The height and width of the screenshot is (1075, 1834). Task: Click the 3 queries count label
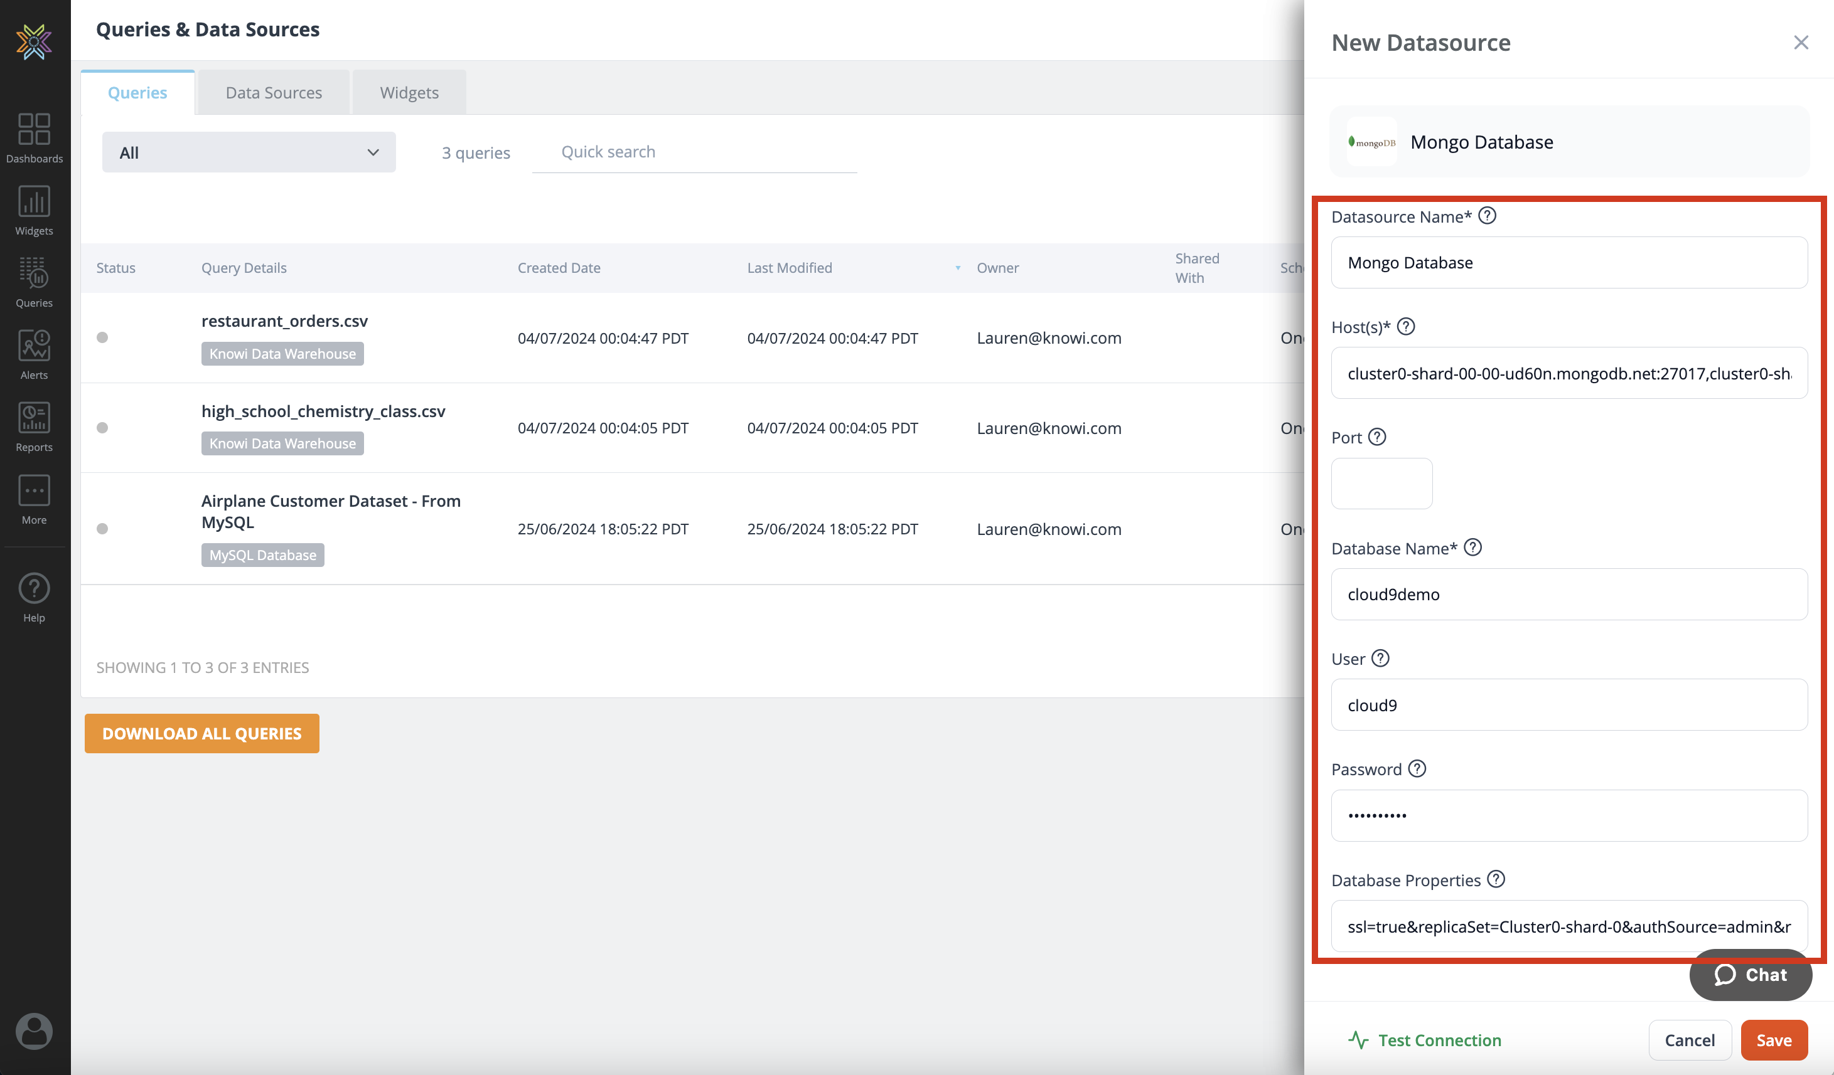point(476,153)
